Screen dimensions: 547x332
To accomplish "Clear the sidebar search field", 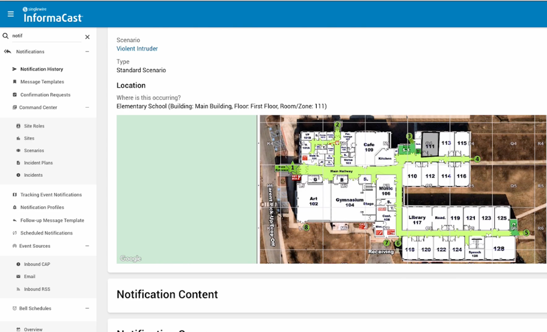I will tap(87, 37).
